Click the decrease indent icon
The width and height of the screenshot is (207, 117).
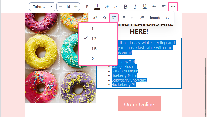pos(133,18)
